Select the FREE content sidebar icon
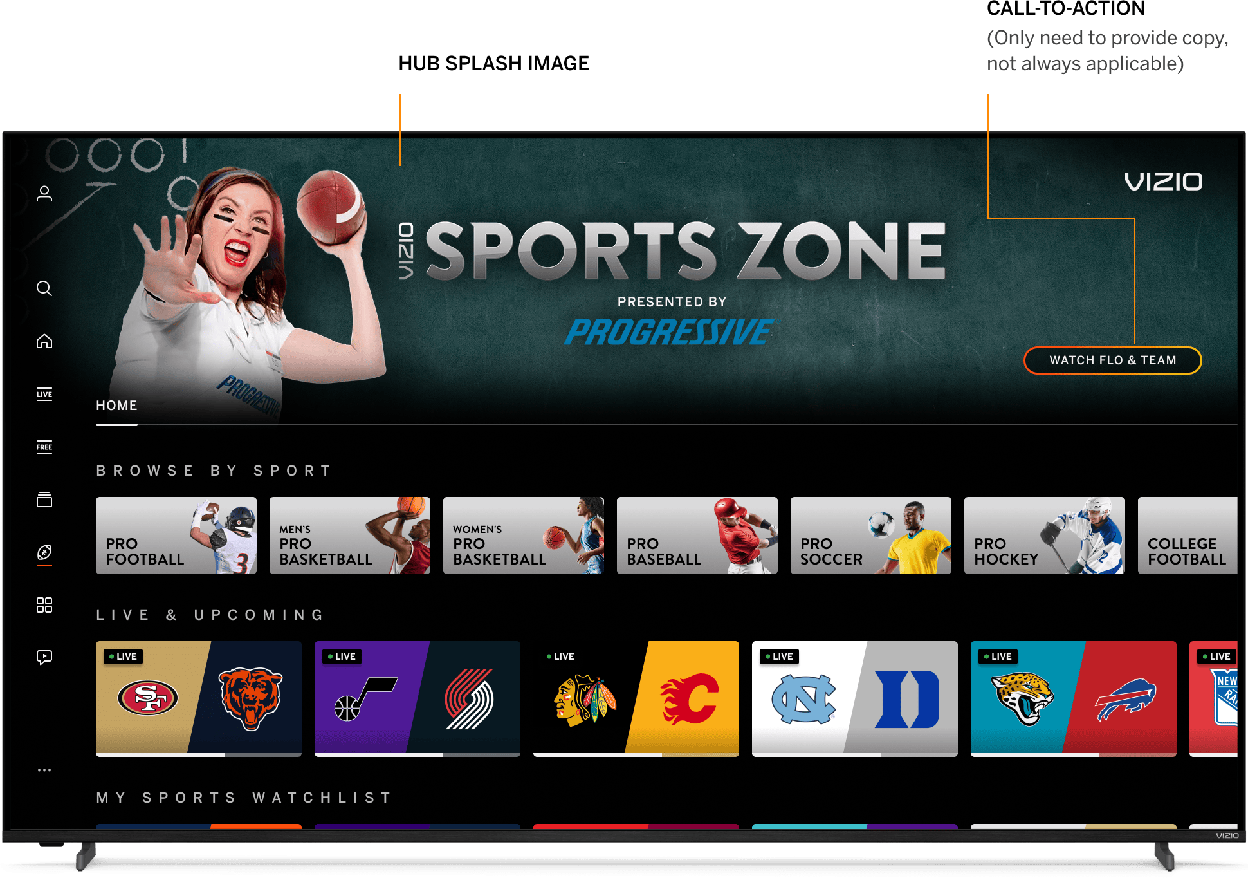 44,447
